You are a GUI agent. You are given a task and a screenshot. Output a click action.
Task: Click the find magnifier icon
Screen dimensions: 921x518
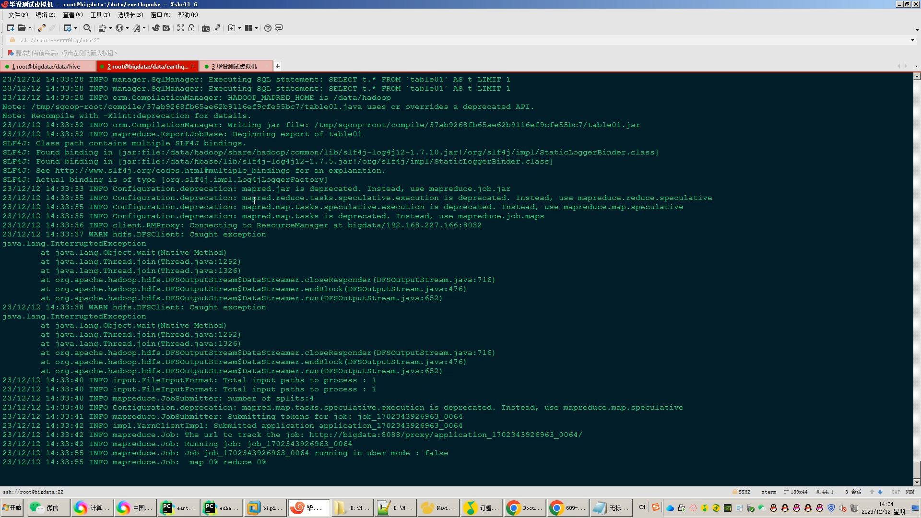click(x=87, y=28)
